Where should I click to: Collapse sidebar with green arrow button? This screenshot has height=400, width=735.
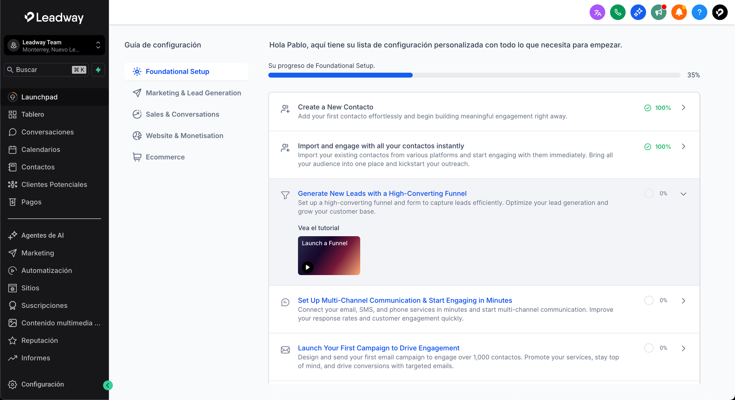(x=108, y=385)
